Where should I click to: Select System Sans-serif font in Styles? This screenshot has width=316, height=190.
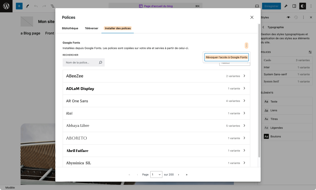point(287,74)
